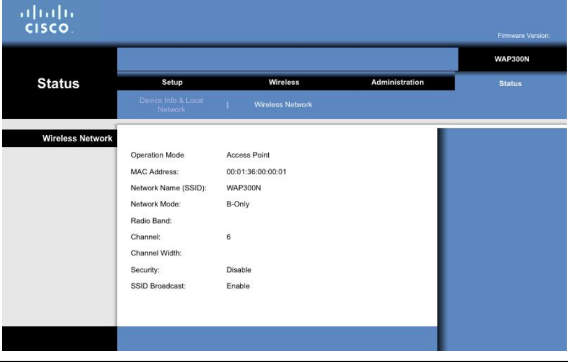Click the SSID Broadcast value Enable
Image resolution: width=568 pixels, height=362 pixels.
point(238,286)
